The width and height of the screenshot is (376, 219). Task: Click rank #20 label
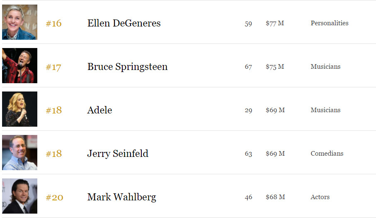tap(54, 197)
